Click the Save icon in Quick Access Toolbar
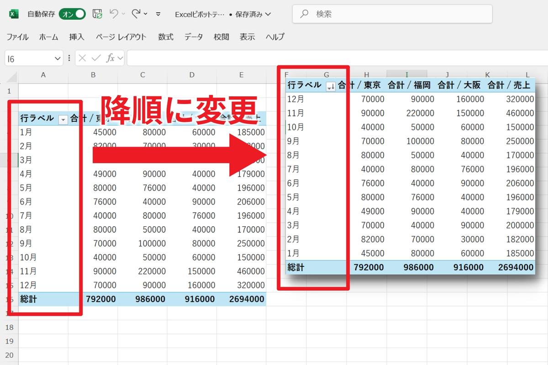This screenshot has width=548, height=365. [96, 14]
